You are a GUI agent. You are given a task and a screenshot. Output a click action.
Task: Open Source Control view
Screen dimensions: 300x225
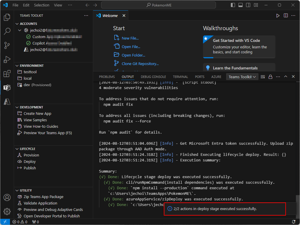tap(7, 45)
